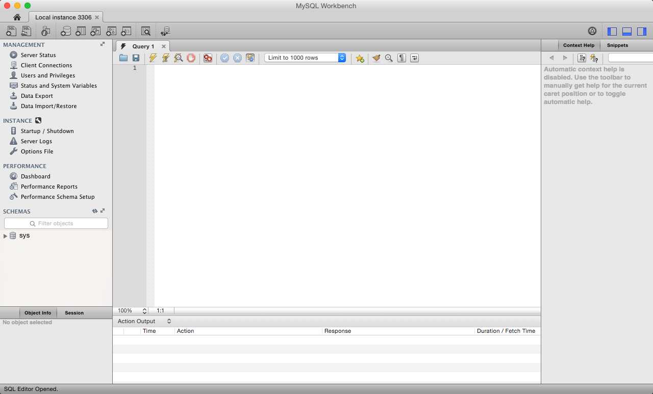The width and height of the screenshot is (653, 394).
Task: Open Options File
Action: tap(37, 151)
